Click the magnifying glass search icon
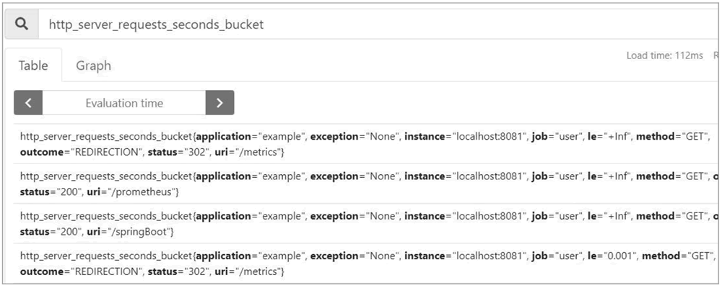722x288 pixels. [22, 24]
